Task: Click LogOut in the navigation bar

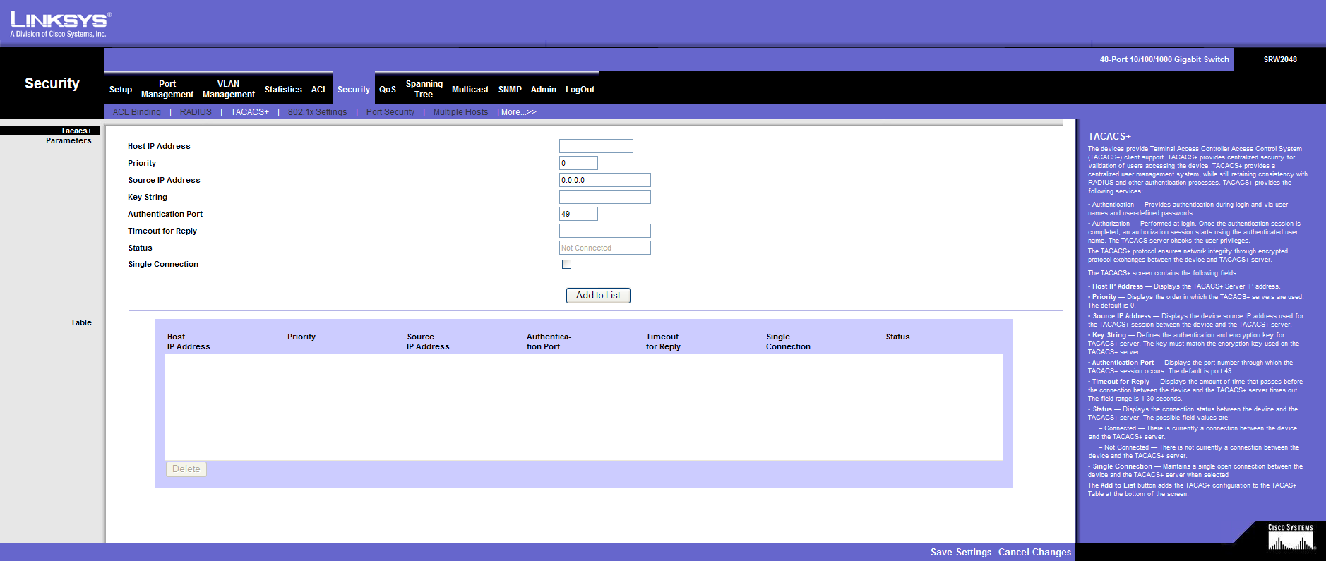Action: pos(580,90)
